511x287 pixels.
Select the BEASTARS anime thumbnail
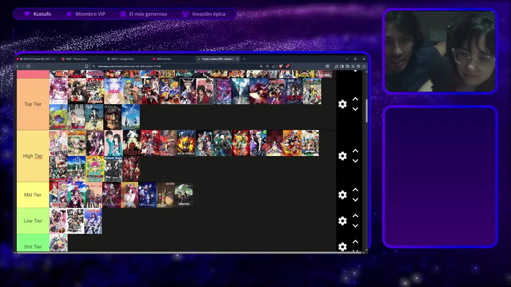pyautogui.click(x=58, y=143)
